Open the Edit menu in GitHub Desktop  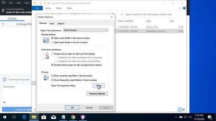(18, 3)
